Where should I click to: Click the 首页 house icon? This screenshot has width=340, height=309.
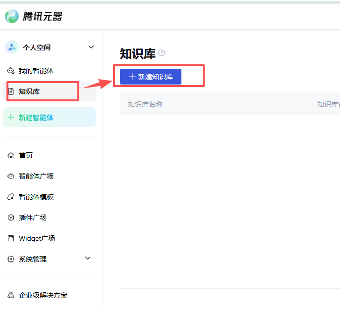pyautogui.click(x=11, y=155)
